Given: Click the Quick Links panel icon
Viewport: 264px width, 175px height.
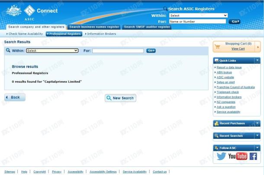Looking at the screenshot, I should [x=216, y=60].
